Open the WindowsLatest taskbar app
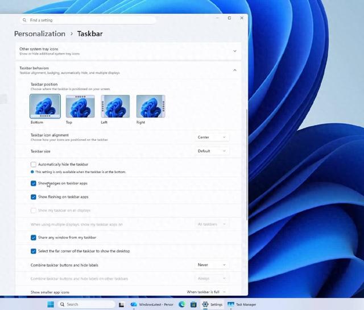364x310 pixels. pyautogui.click(x=152, y=304)
